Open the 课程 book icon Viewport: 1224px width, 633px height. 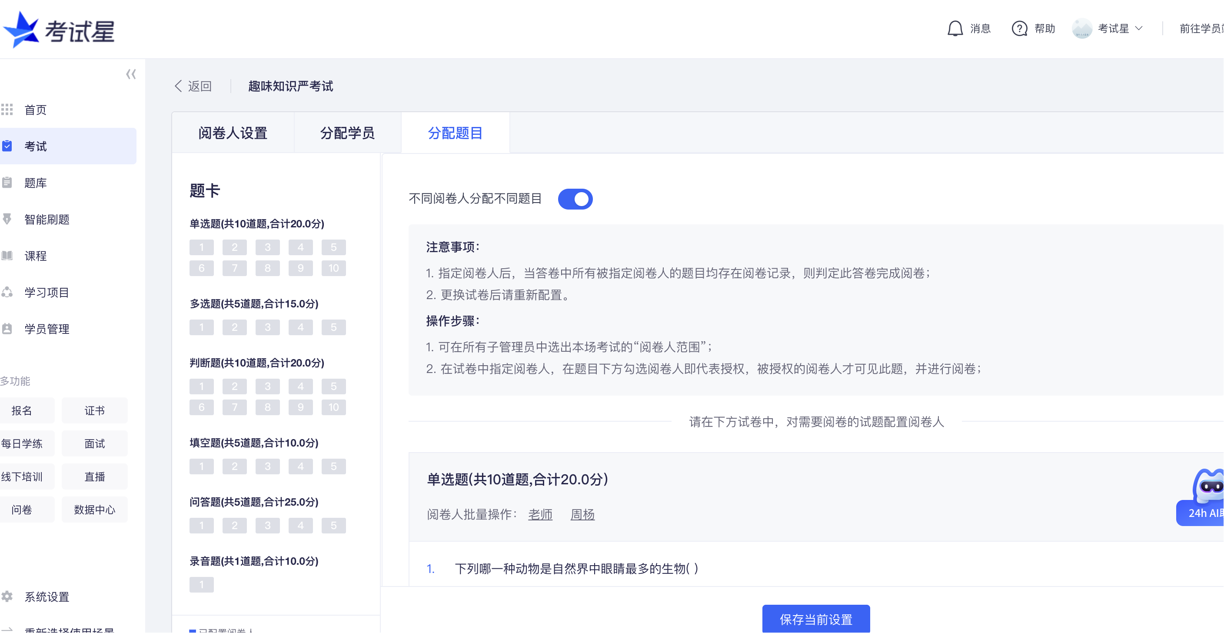click(7, 256)
